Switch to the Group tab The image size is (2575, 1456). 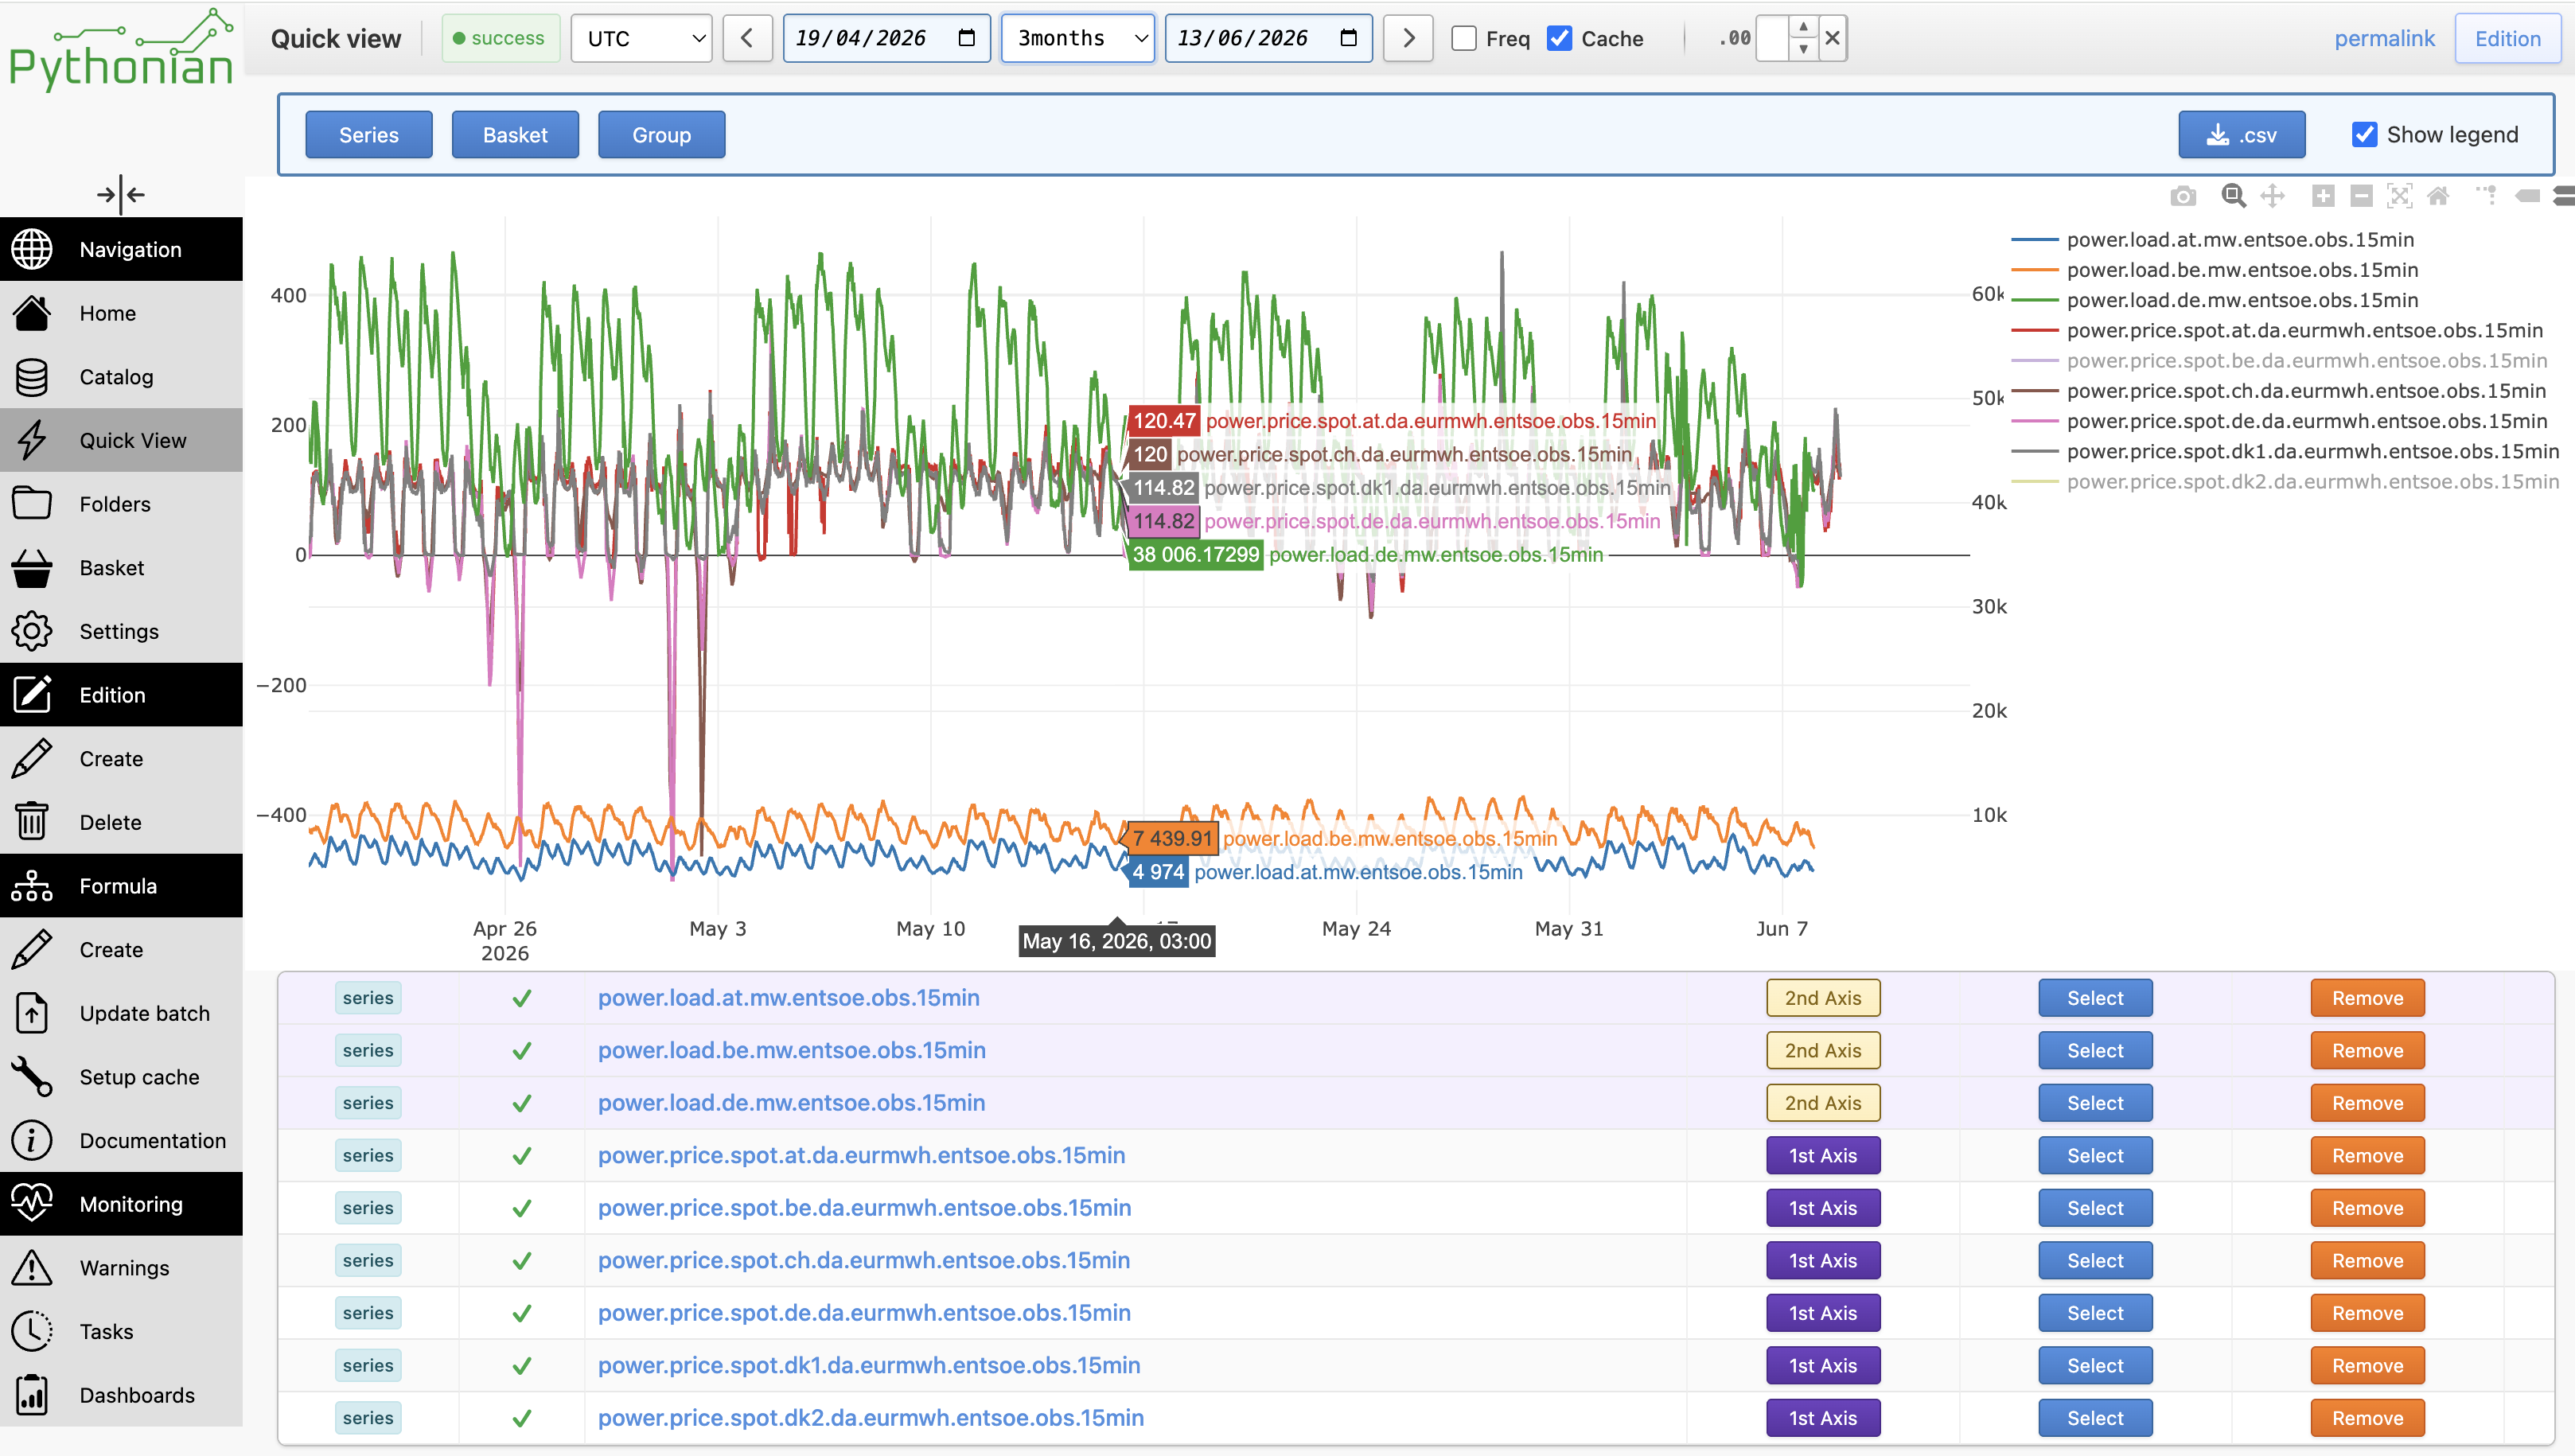pyautogui.click(x=661, y=134)
